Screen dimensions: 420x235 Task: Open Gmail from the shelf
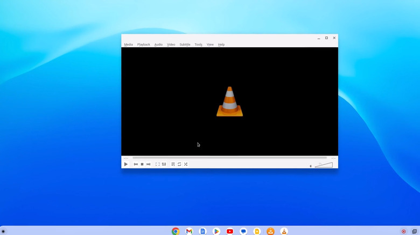[190, 231]
